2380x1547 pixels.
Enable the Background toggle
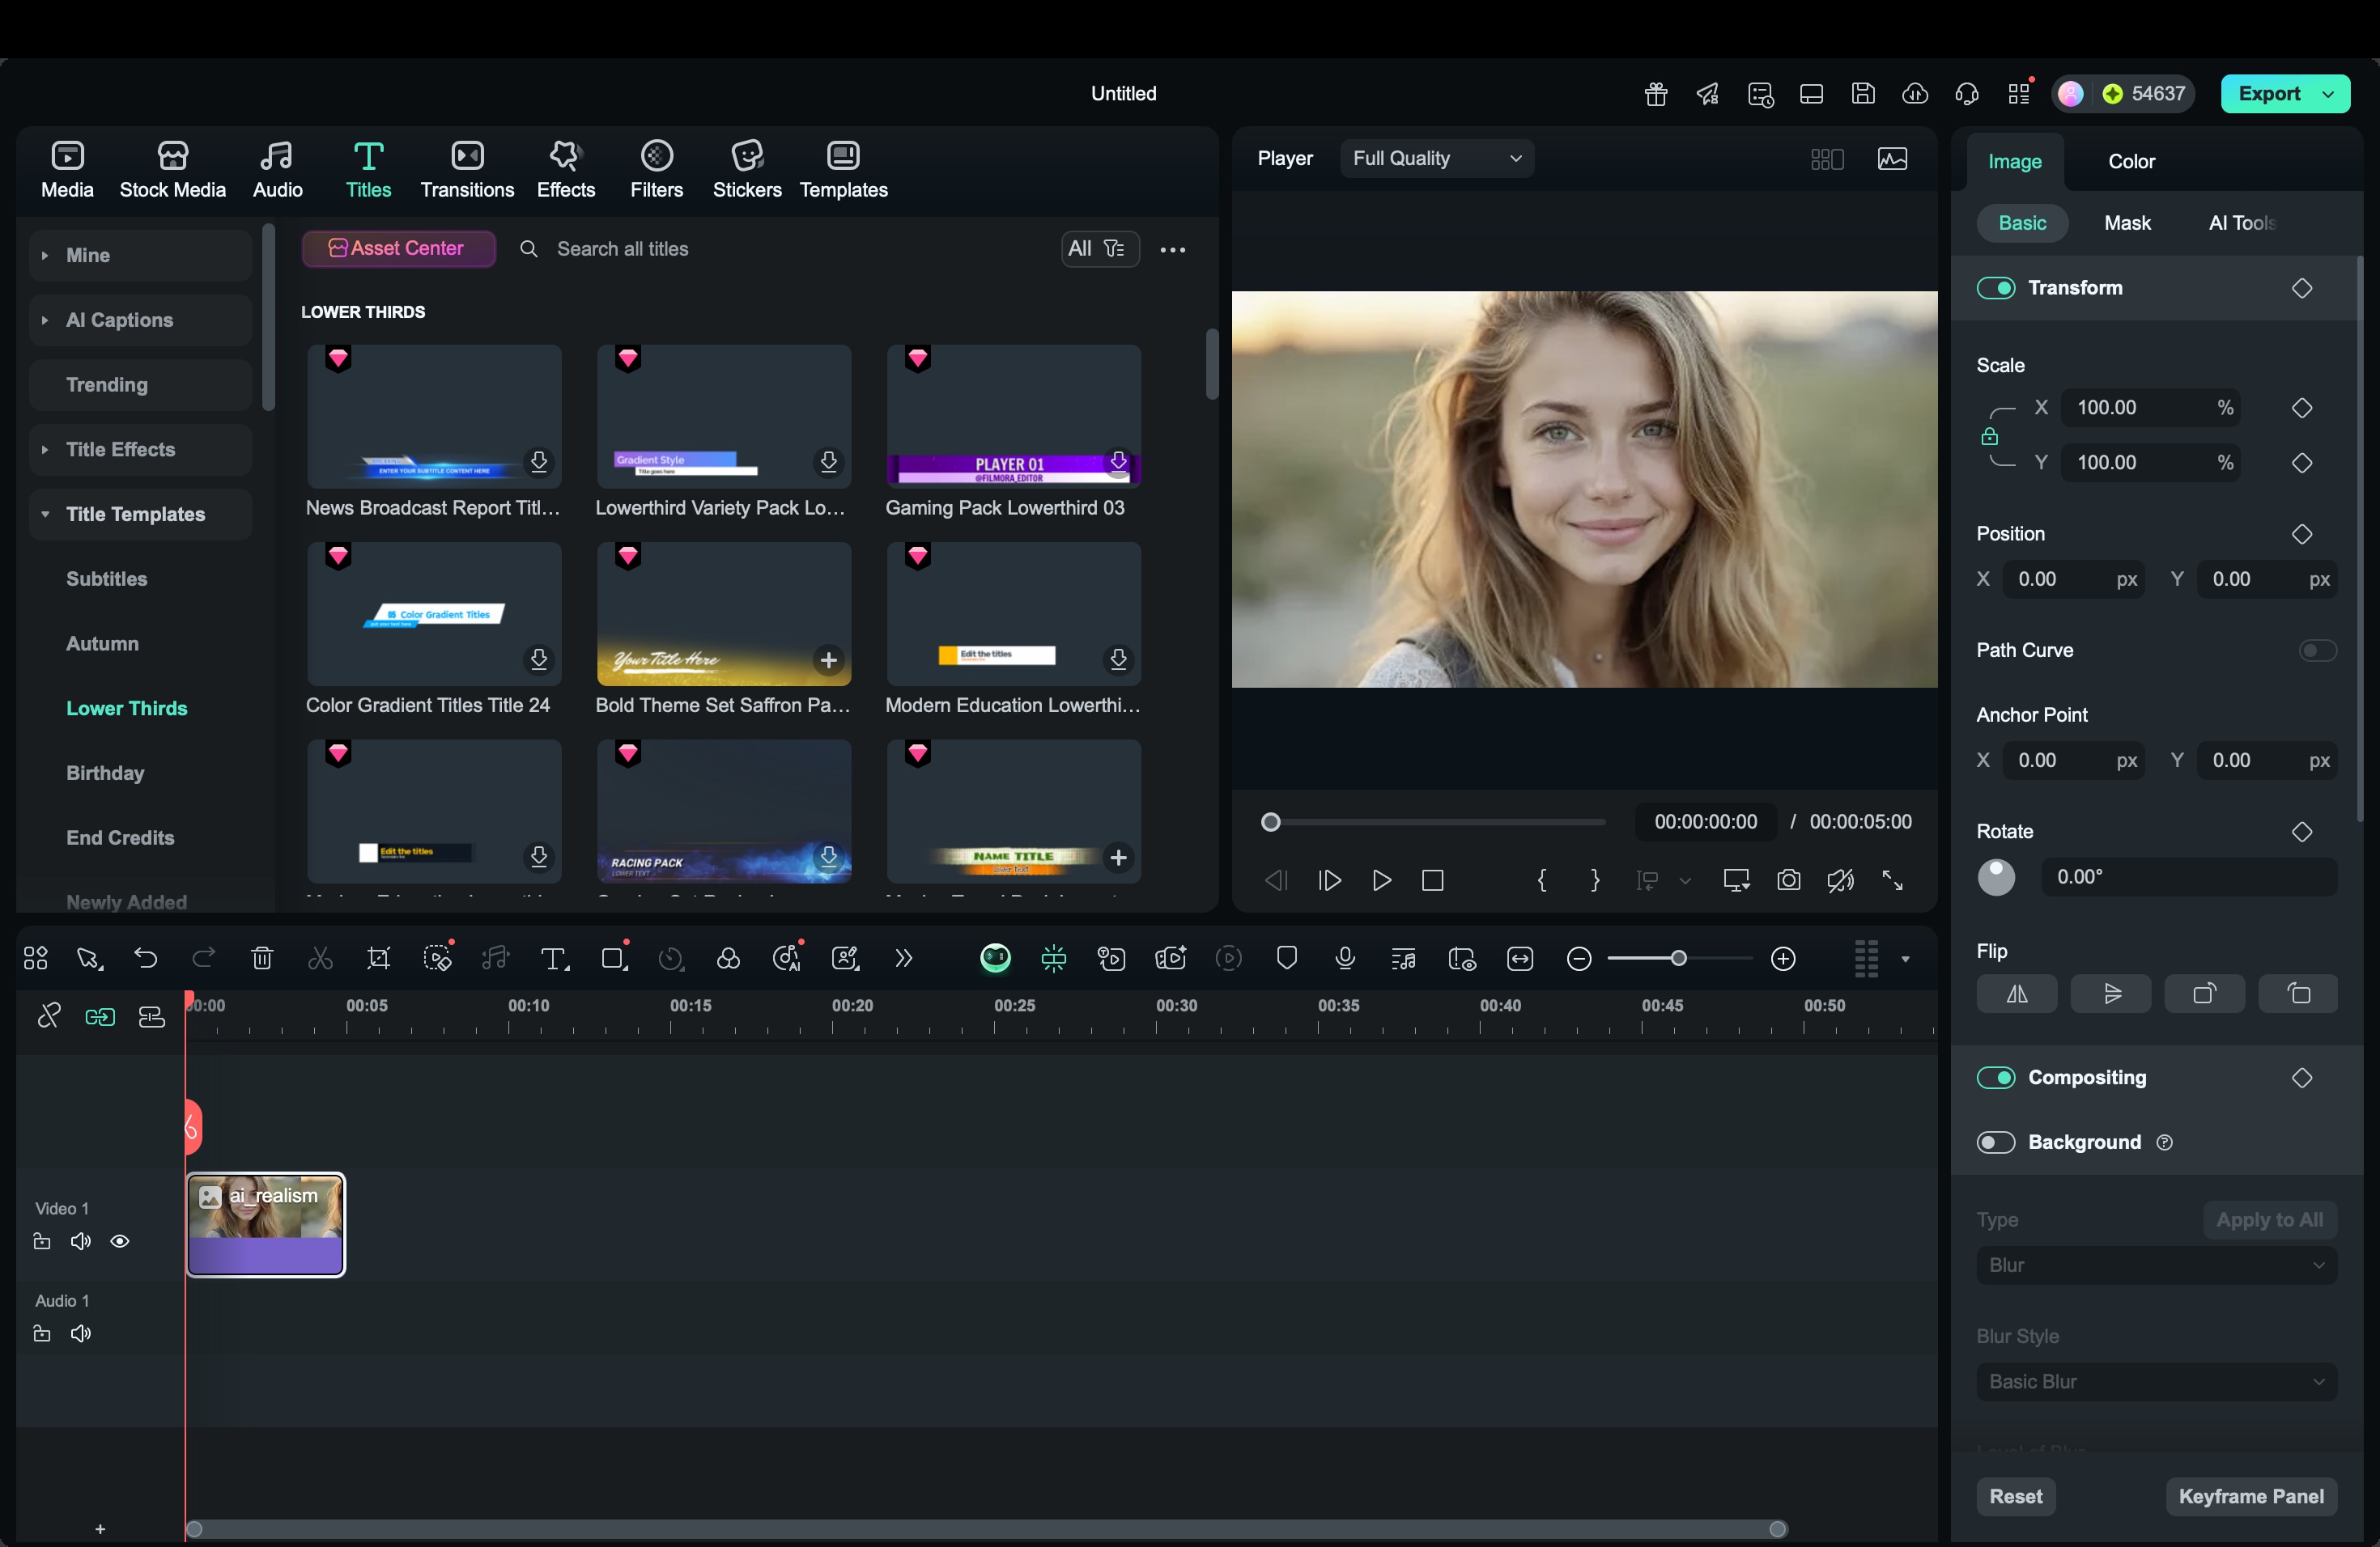1996,1142
